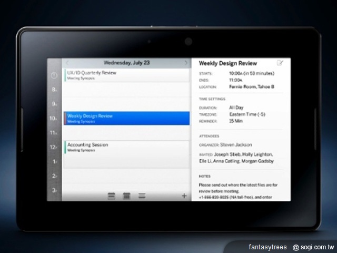
Task: Select the 2 o'clock hour marker
Action: (x=54, y=176)
